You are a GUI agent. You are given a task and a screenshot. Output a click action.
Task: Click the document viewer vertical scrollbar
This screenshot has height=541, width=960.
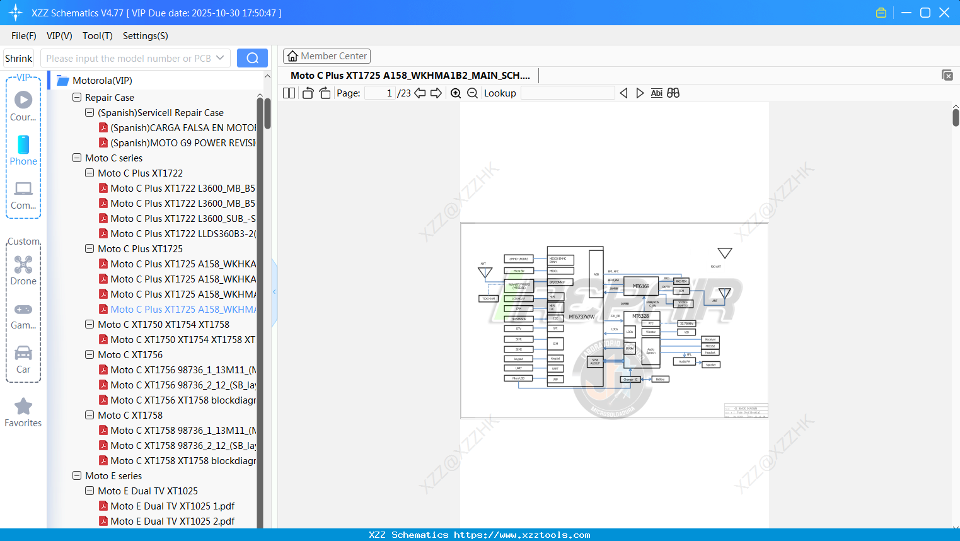(956, 117)
